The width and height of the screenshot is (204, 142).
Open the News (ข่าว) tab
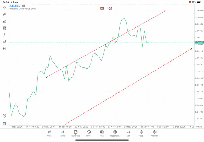coord(102,133)
